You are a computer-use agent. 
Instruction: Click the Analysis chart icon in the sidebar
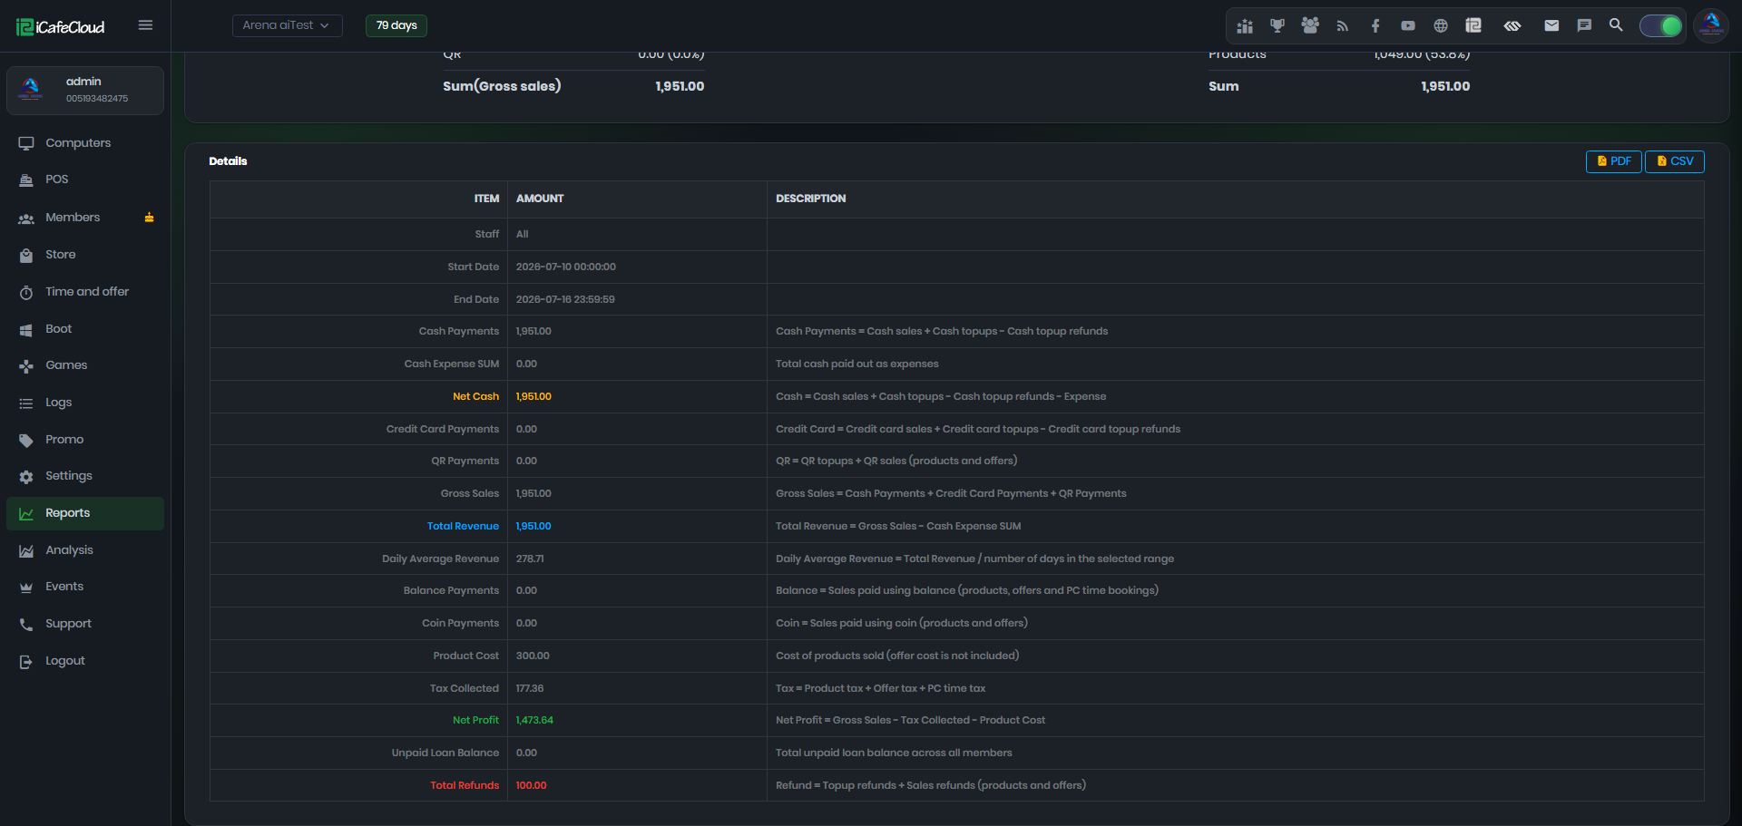pos(26,550)
